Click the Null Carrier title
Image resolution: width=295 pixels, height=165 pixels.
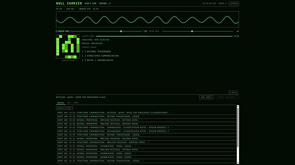[69, 4]
